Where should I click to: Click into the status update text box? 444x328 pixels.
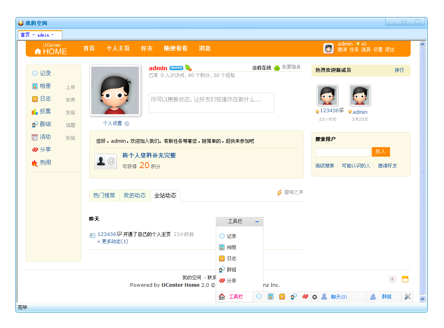pyautogui.click(x=211, y=103)
